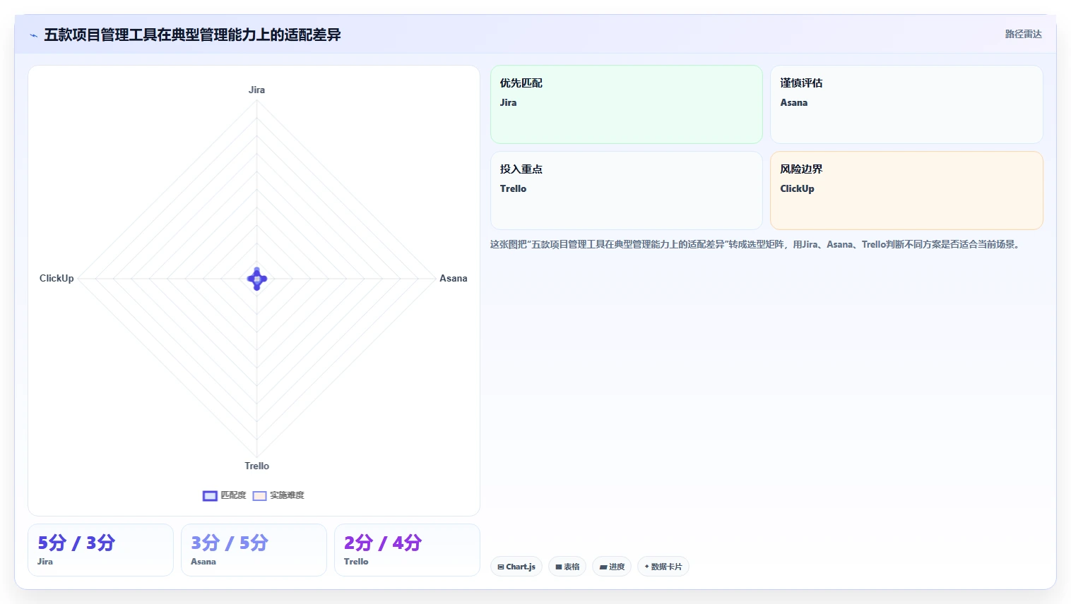Select the 2分 / 4分 Trello score card
The width and height of the screenshot is (1071, 604).
pos(407,550)
